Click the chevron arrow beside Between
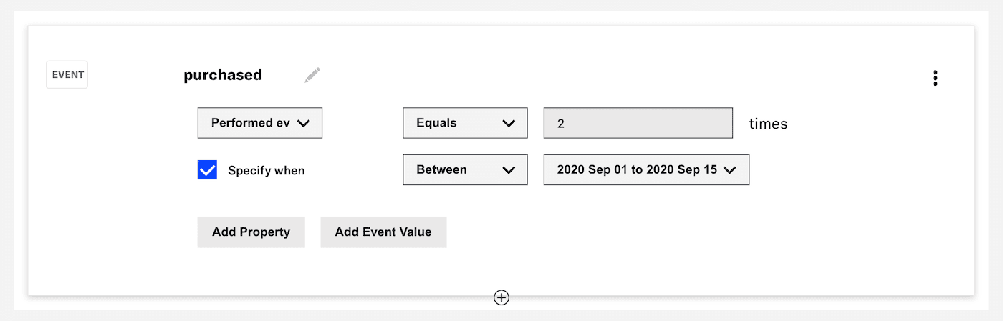Screen dimensions: 1003x321 pos(509,170)
